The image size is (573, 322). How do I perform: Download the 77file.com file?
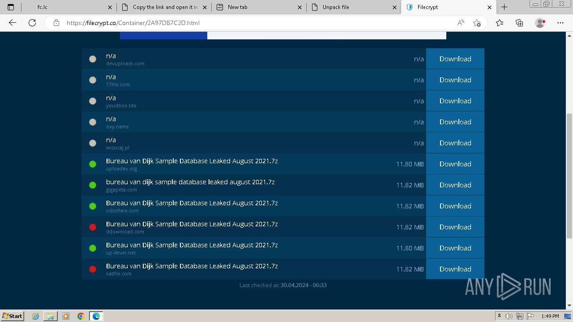pos(455,80)
